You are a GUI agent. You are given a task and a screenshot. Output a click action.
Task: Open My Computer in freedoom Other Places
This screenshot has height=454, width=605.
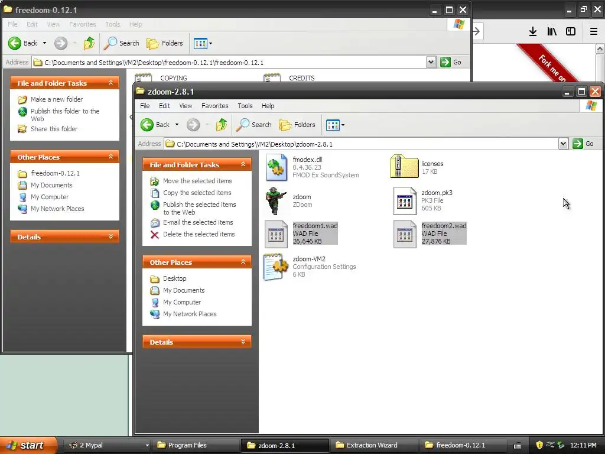click(50, 197)
